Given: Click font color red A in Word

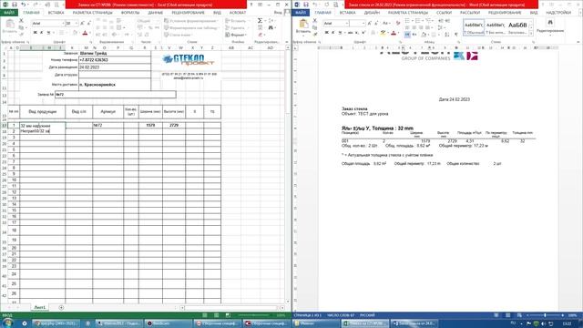Looking at the screenshot, I should (x=394, y=33).
